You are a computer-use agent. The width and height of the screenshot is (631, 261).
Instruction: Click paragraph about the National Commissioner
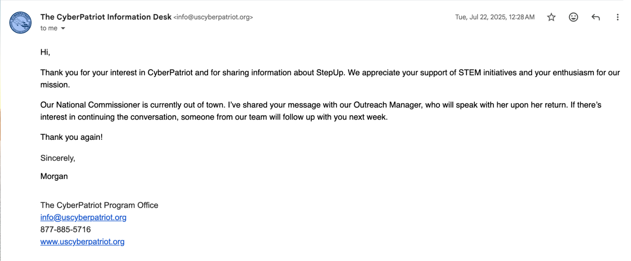point(321,111)
